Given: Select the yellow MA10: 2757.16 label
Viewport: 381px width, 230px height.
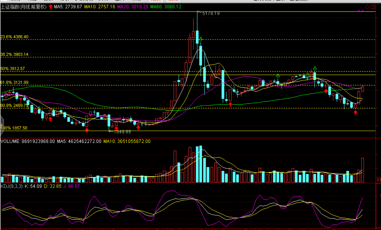Looking at the screenshot, I should coord(100,7).
